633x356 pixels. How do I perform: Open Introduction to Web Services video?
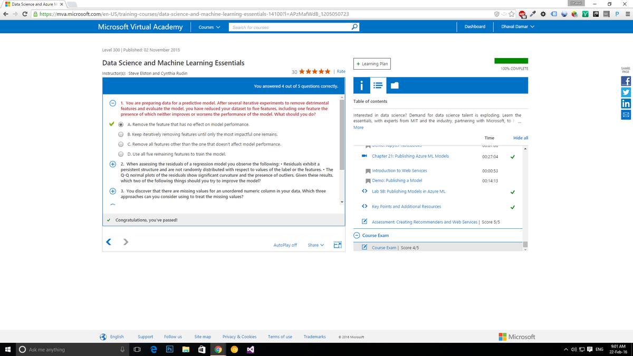(x=399, y=170)
